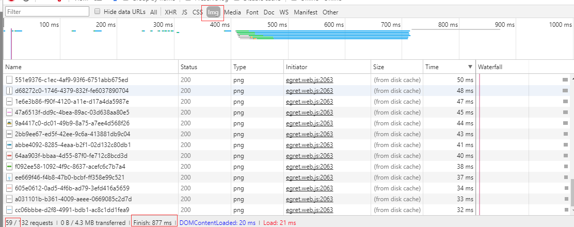Open egret.web.js:2063 initiator for d68272c0 request
This screenshot has height=227, width=574.
click(309, 91)
